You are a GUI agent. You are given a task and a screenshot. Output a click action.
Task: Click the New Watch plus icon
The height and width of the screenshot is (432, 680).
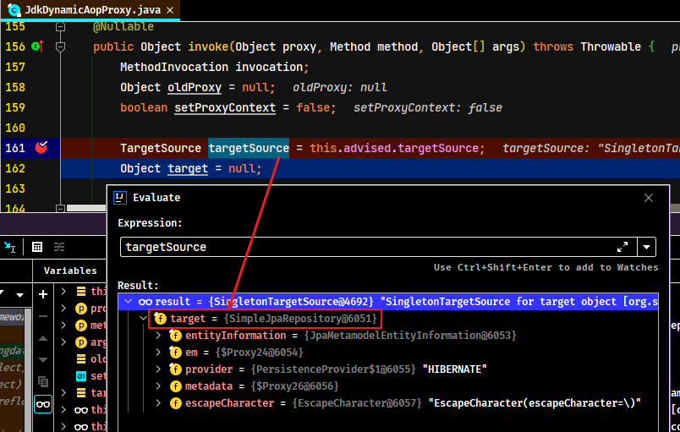[x=43, y=295]
